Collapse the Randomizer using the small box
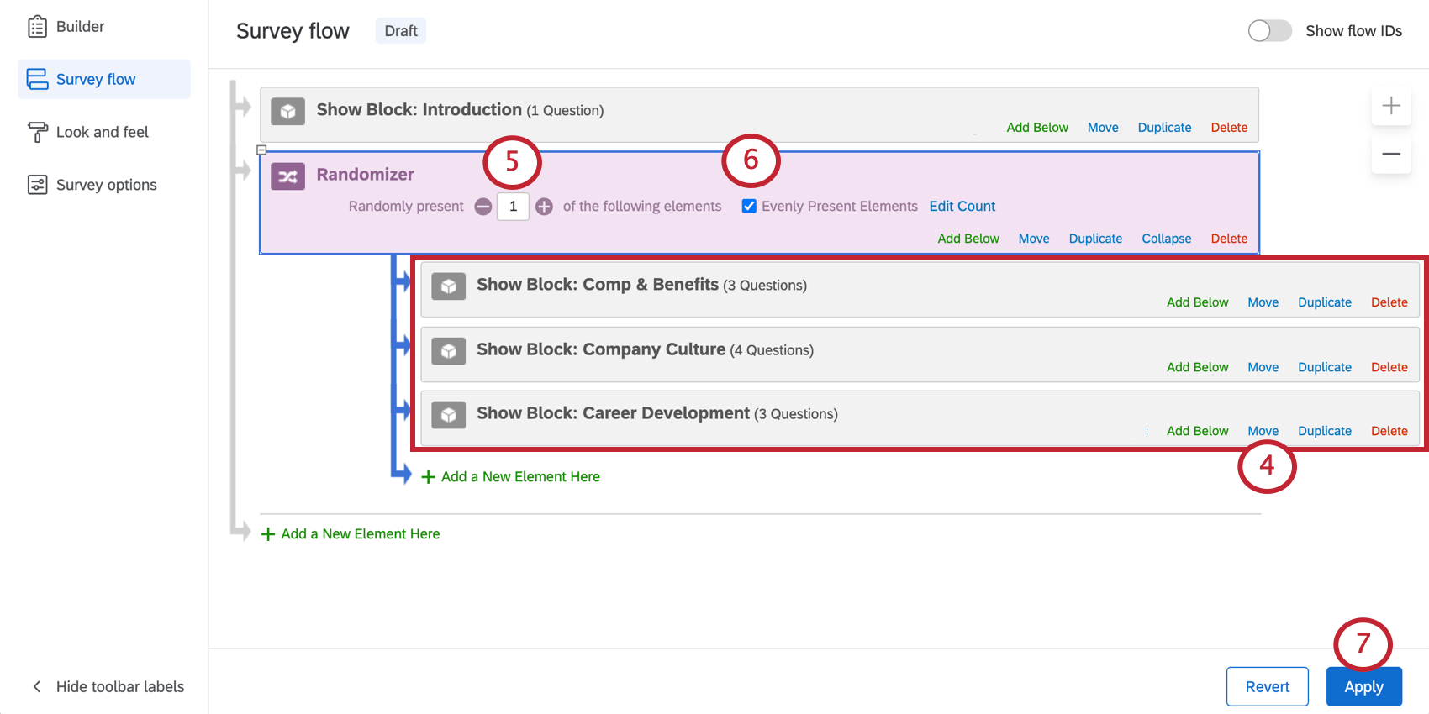 pos(261,150)
